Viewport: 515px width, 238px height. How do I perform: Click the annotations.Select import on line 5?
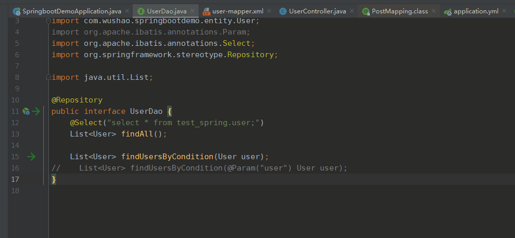(153, 43)
